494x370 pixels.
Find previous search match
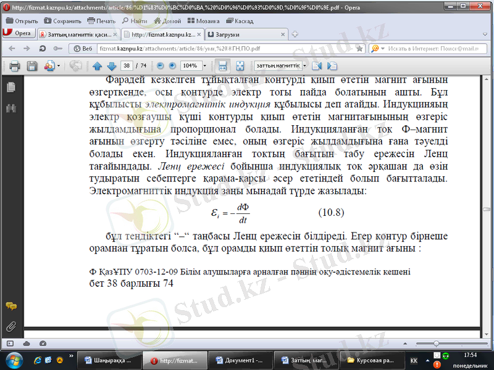point(317,66)
